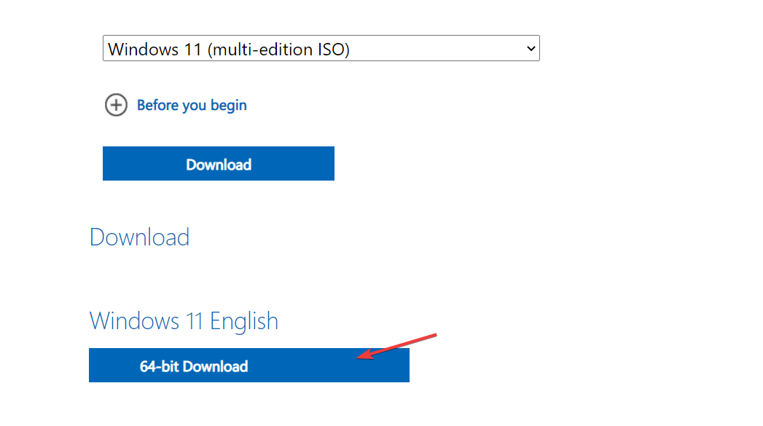Viewport: 763px width, 426px height.
Task: Open the Windows edition selection dropdown
Action: pos(321,48)
